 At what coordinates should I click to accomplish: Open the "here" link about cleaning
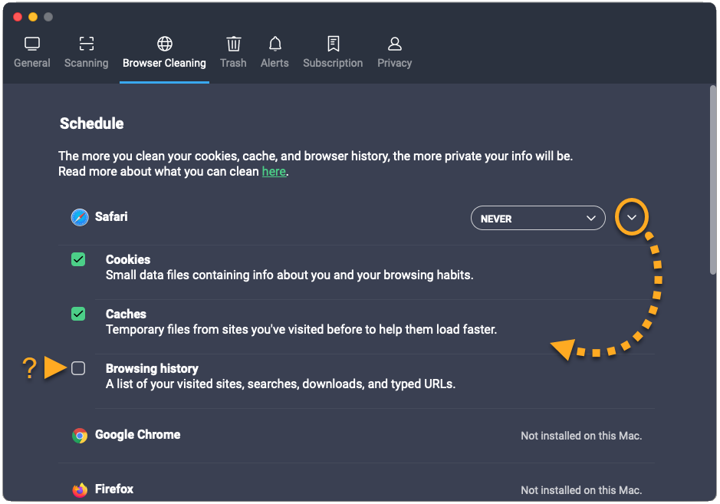pyautogui.click(x=274, y=172)
